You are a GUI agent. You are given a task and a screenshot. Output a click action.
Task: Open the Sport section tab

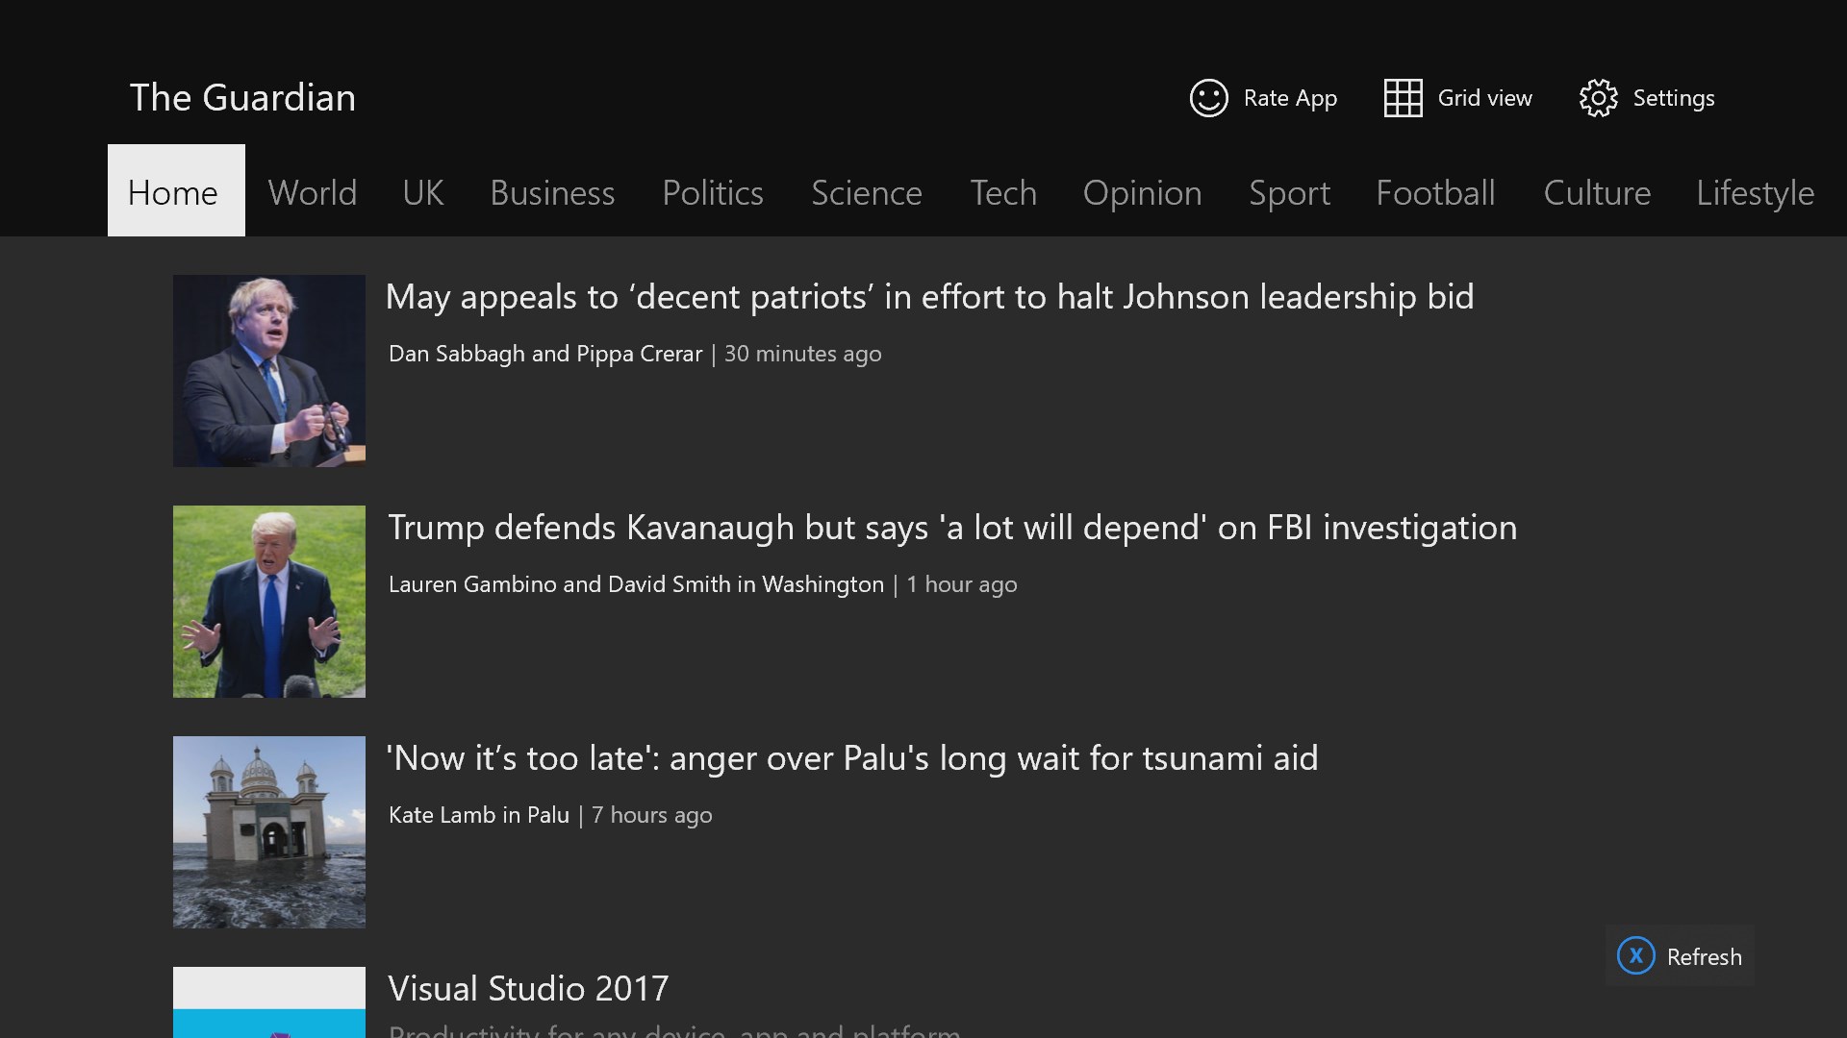[x=1289, y=192]
